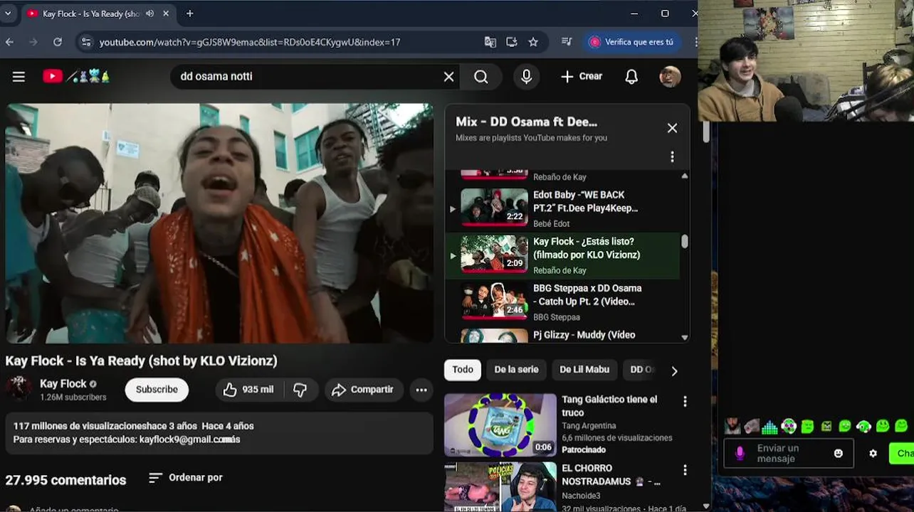Play Edot Baby WE BACK PT.2 from playlist

[x=562, y=208]
